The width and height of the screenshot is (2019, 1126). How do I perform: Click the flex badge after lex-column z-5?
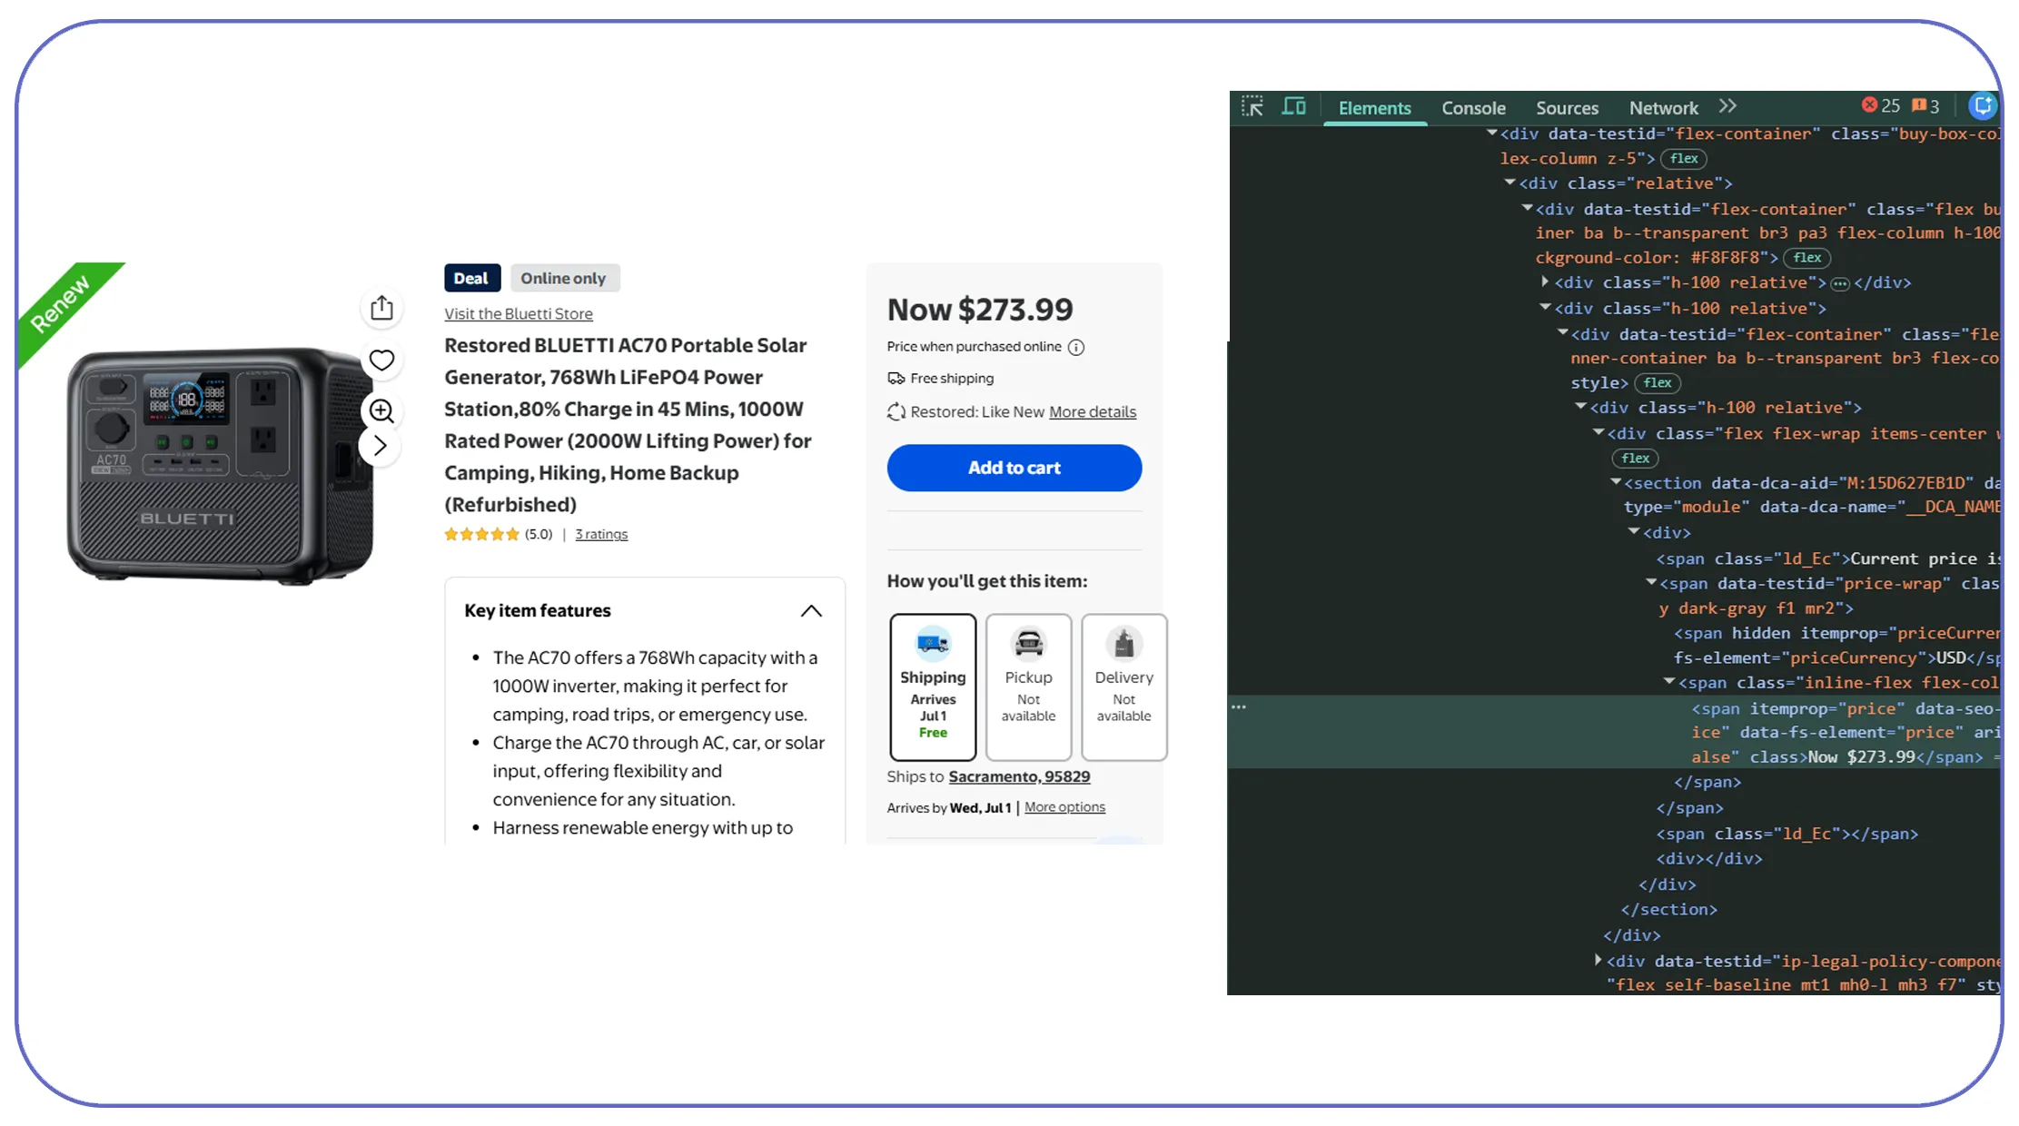click(1684, 158)
